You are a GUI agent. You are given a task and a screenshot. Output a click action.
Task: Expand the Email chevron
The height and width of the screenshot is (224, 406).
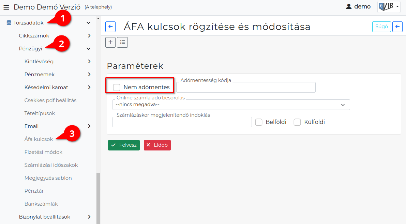tap(89, 126)
